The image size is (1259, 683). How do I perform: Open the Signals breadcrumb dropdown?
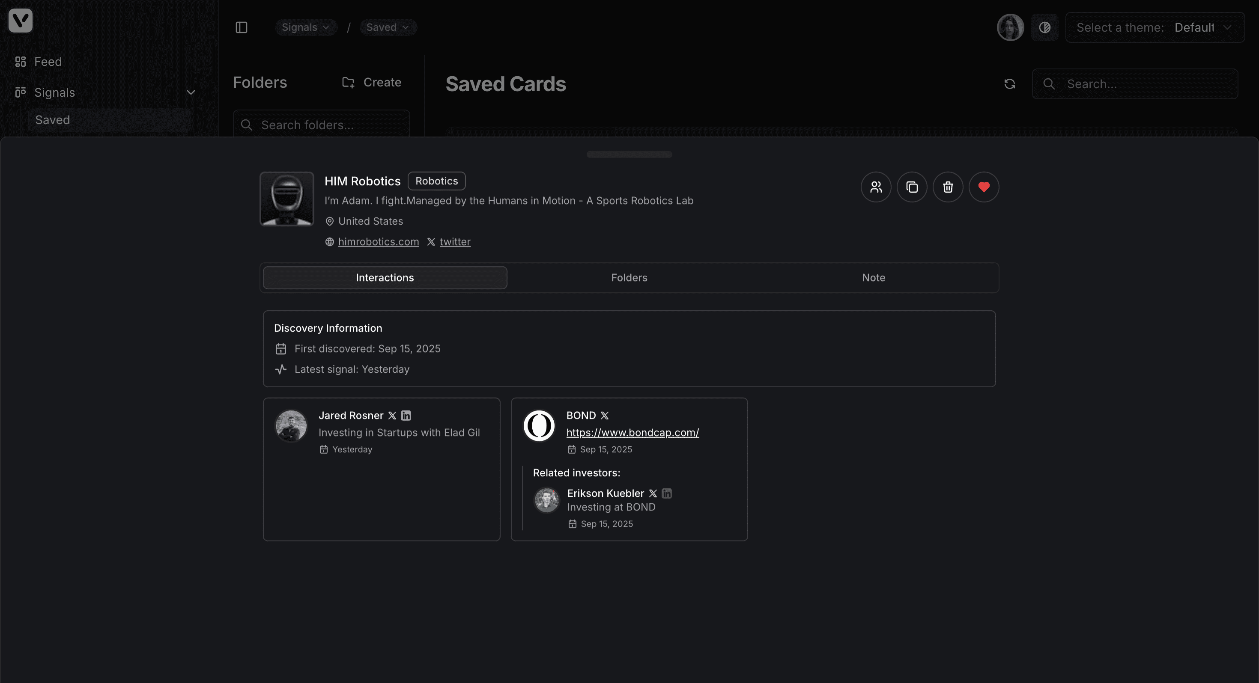[x=305, y=27]
